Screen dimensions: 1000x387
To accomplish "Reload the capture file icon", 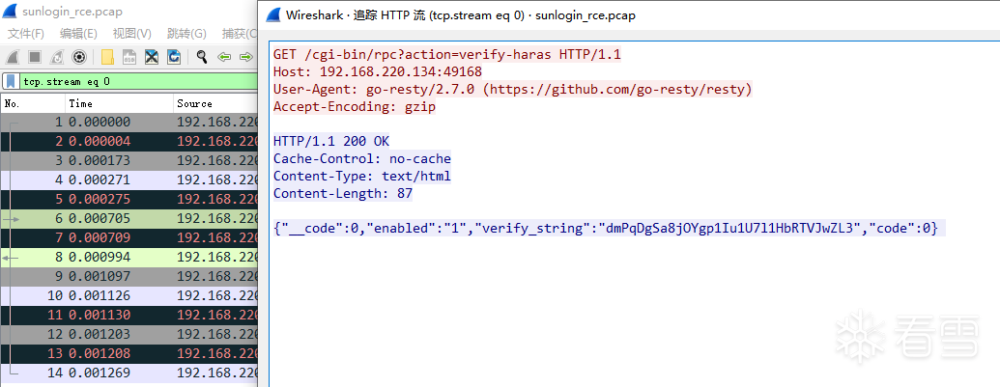I will tap(174, 57).
